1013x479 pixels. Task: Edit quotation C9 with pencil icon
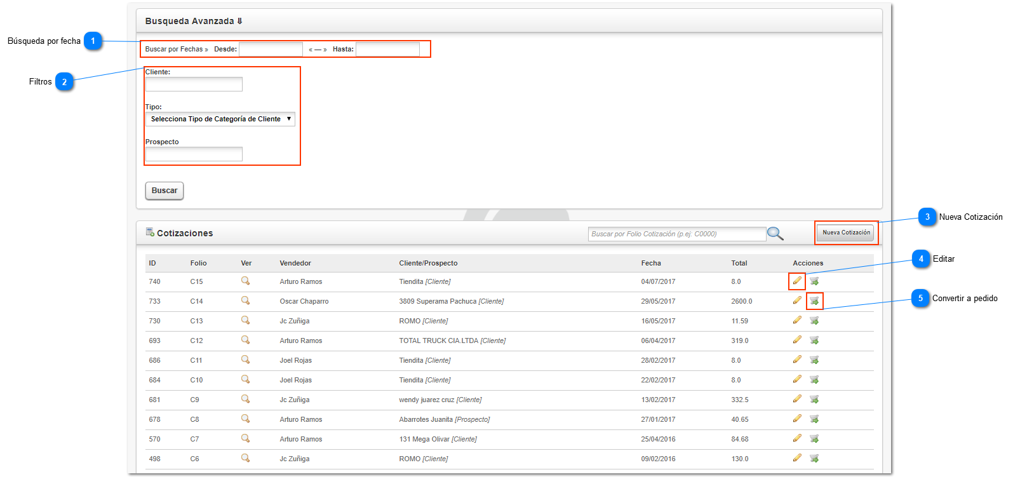797,399
